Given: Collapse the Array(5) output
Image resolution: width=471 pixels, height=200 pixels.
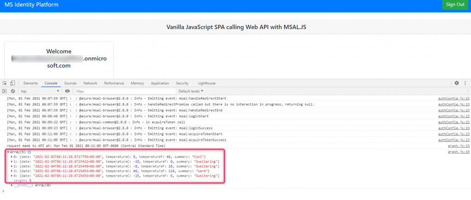Looking at the screenshot, I should (8, 152).
